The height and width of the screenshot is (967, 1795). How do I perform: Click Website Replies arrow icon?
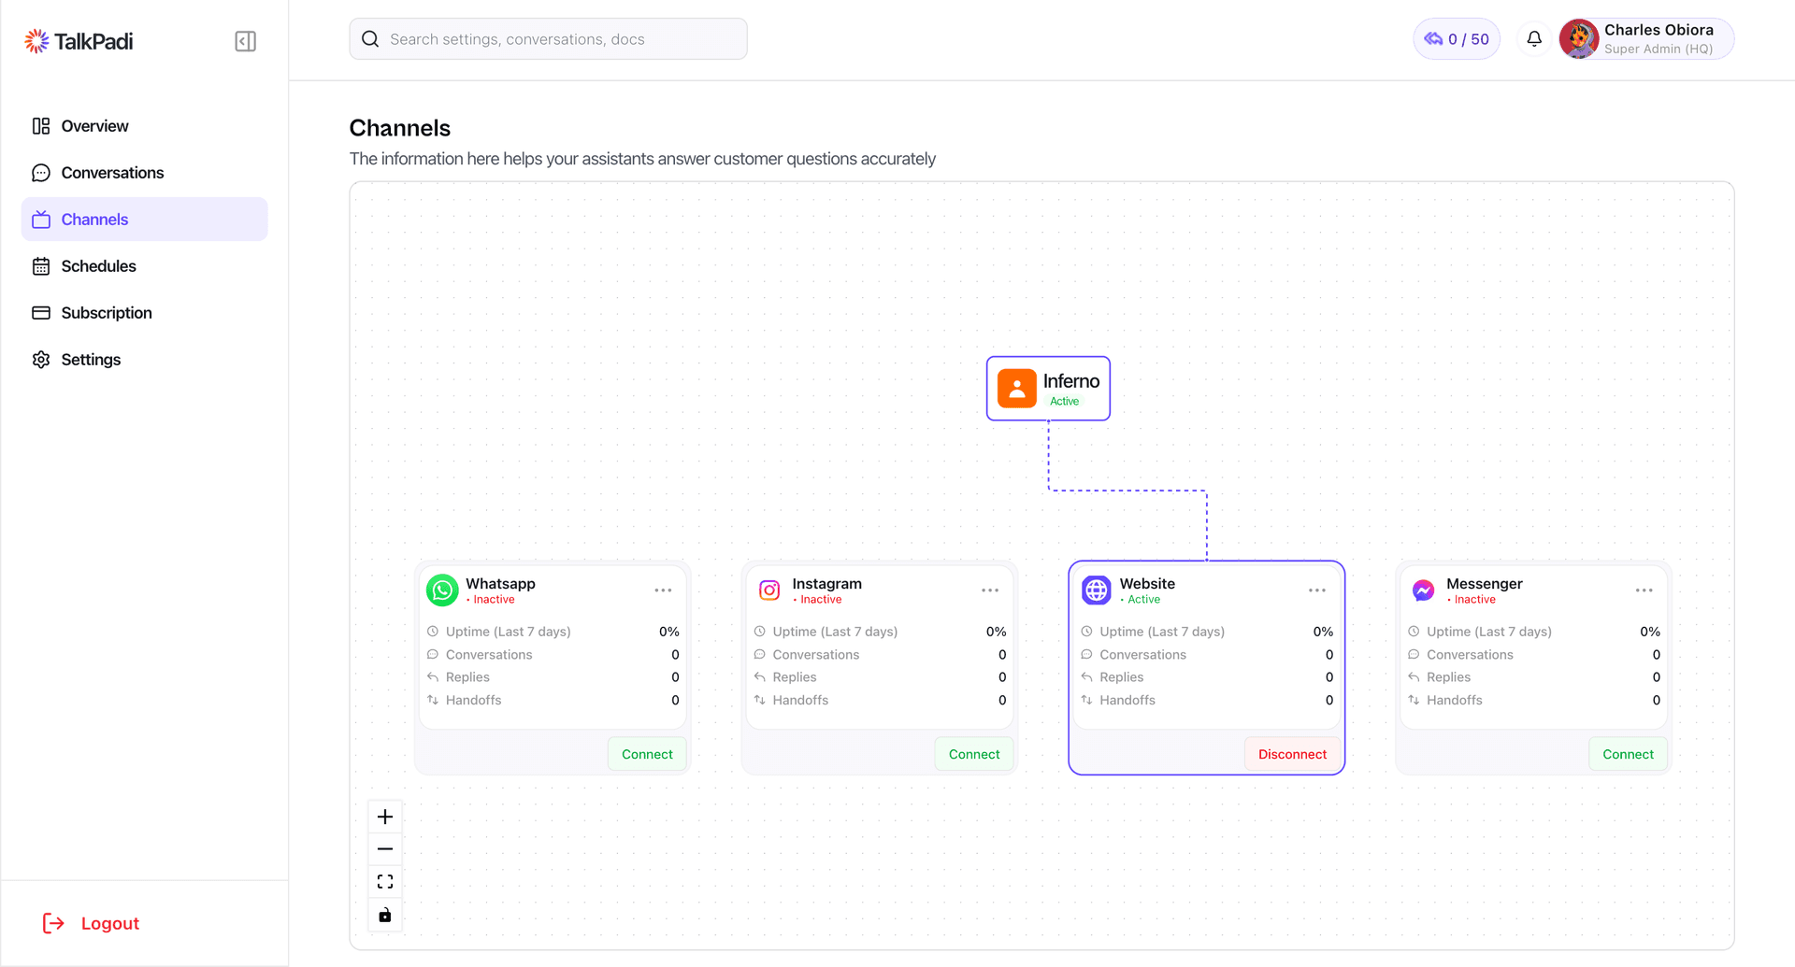(x=1086, y=677)
